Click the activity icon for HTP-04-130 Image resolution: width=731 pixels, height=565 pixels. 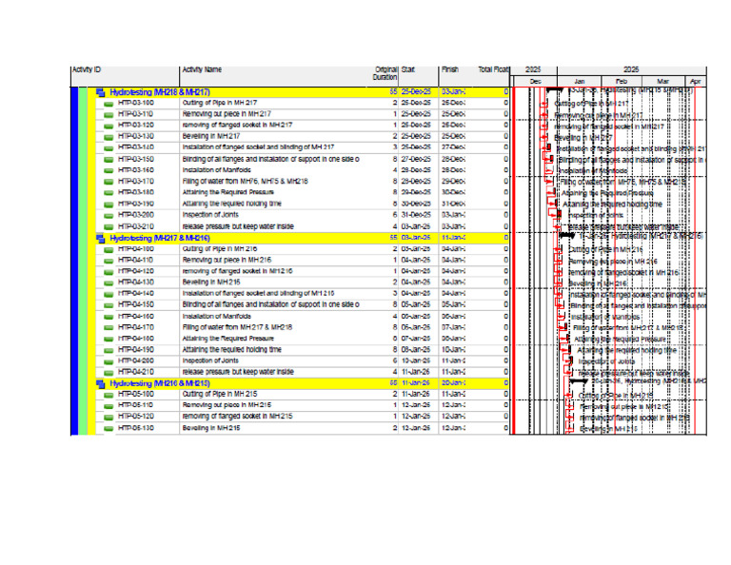[x=109, y=282]
